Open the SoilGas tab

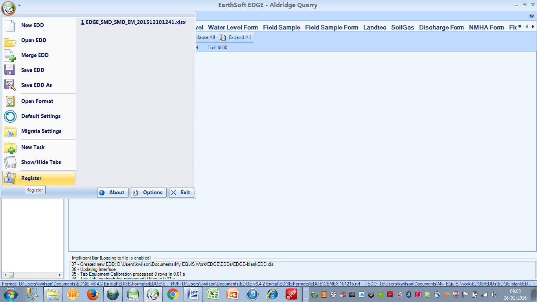coord(403,28)
